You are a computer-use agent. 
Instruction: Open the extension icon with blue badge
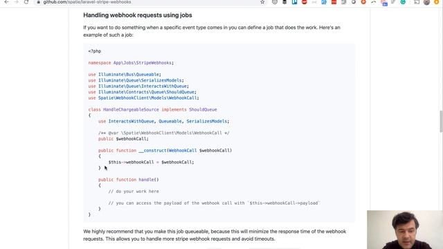coord(384,3)
